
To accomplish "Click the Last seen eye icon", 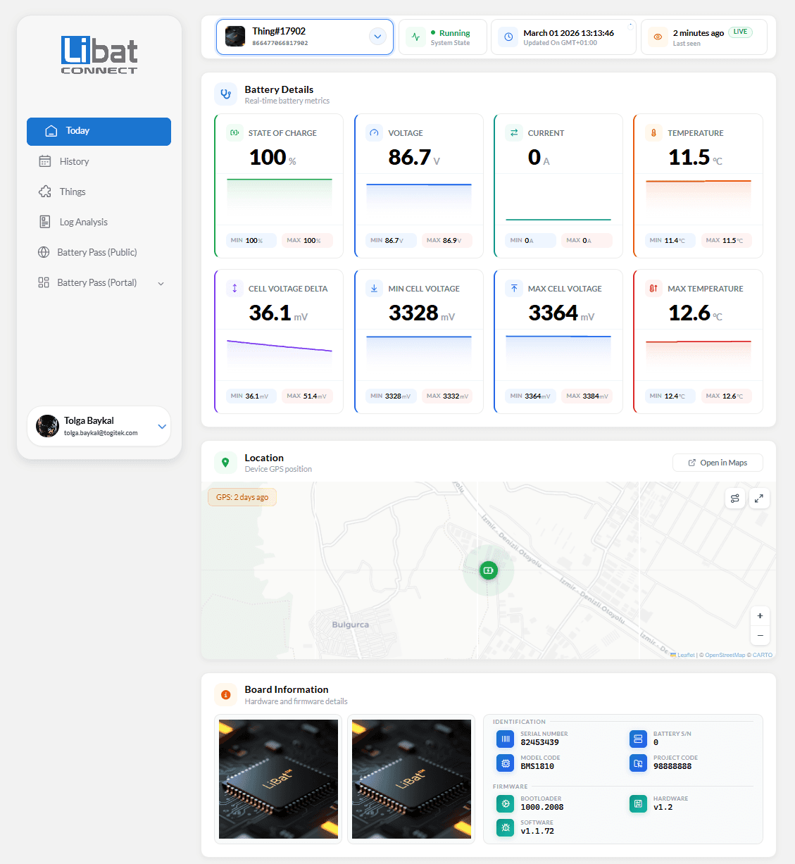I will click(x=658, y=37).
